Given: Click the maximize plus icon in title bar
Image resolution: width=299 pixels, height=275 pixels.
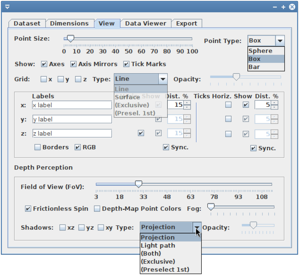Looking at the screenshot, I should tap(283, 7).
